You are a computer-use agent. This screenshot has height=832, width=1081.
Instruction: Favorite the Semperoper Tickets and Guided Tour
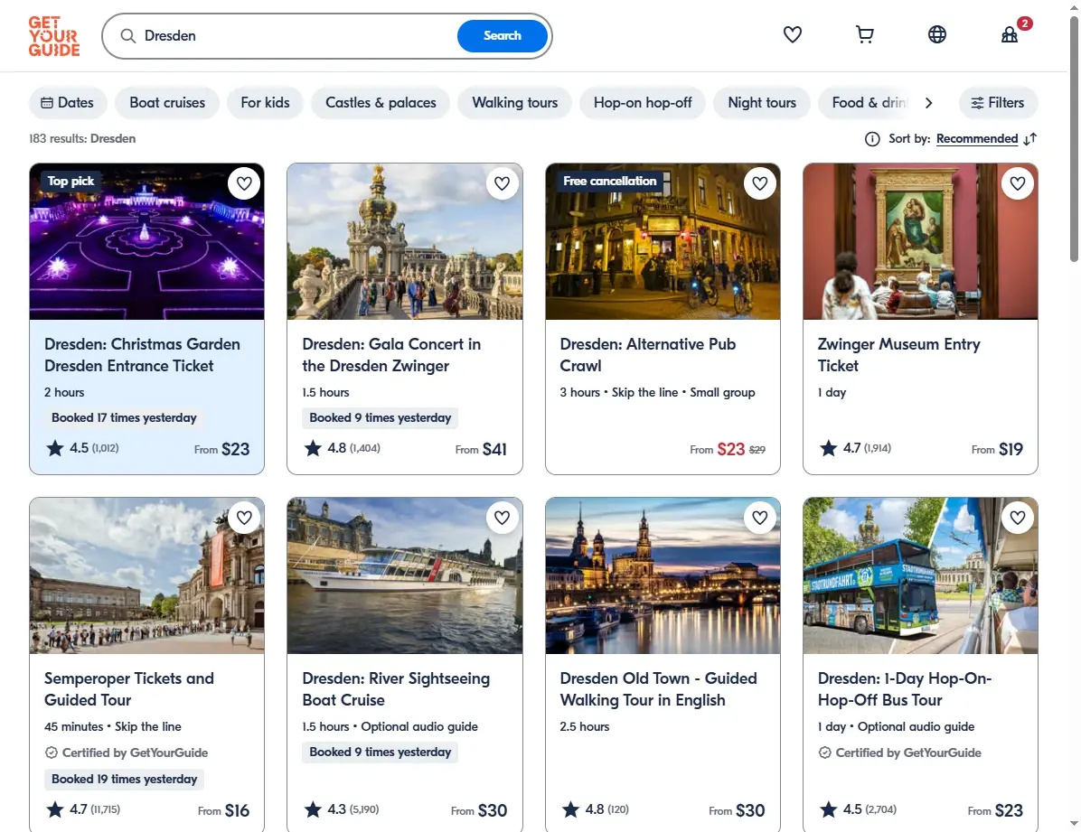pos(244,518)
